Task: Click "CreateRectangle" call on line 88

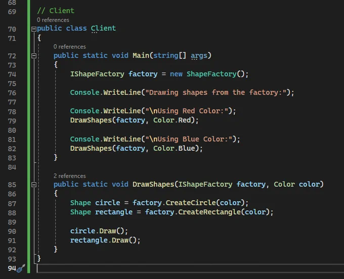Action: [209, 212]
